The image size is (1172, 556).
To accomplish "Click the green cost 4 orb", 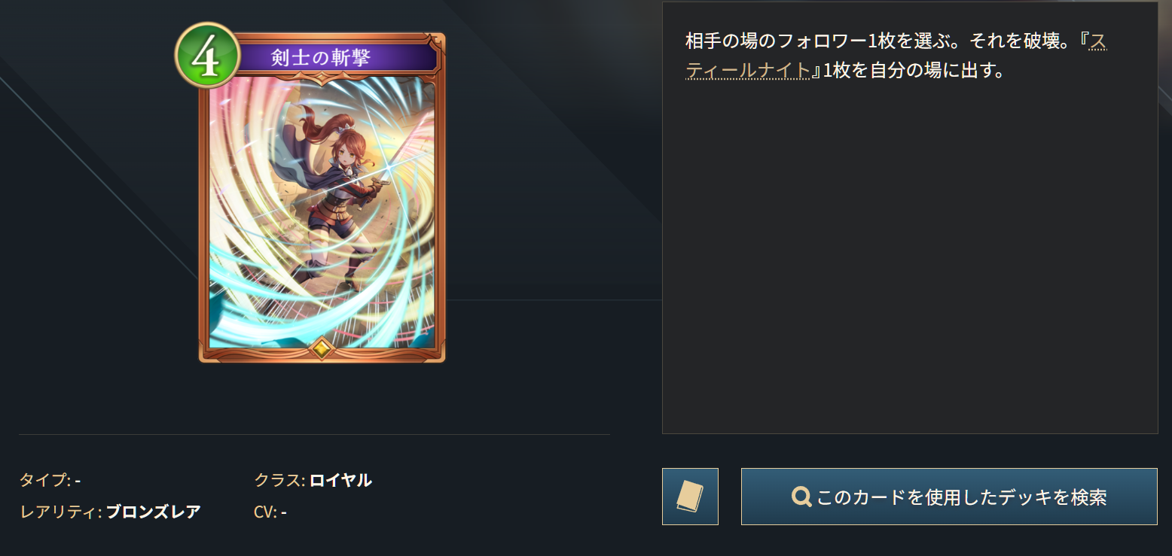I will pyautogui.click(x=207, y=56).
